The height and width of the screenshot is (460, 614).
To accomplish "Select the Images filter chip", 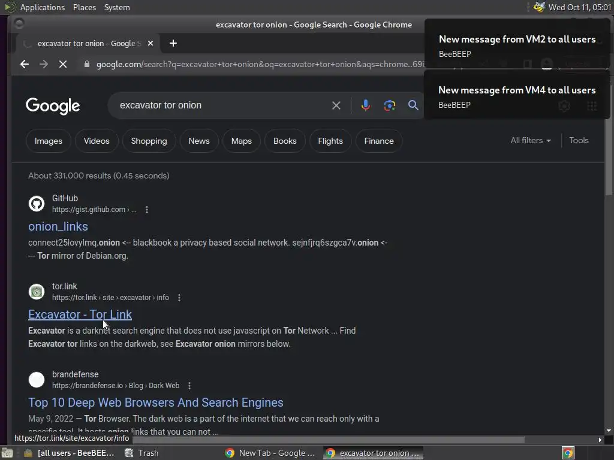I will click(49, 141).
